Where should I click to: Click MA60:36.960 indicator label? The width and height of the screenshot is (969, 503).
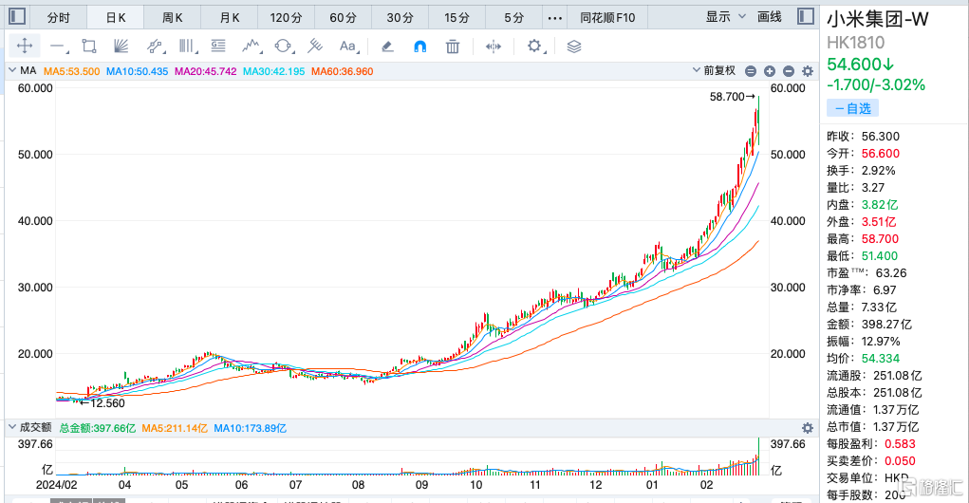[343, 72]
